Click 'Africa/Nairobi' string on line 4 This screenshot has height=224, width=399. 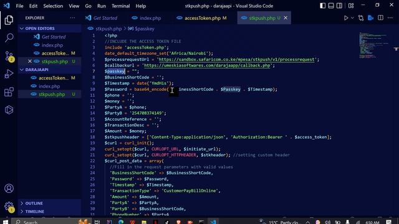click(188, 54)
